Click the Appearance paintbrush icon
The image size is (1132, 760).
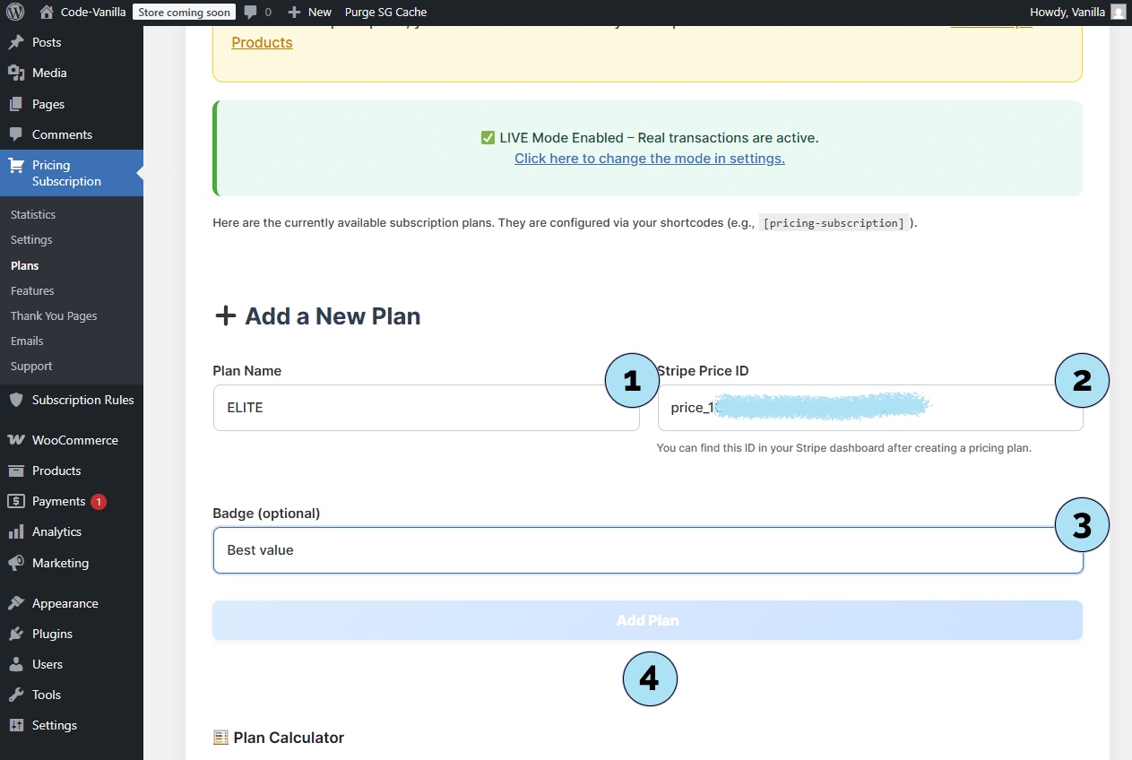(16, 603)
